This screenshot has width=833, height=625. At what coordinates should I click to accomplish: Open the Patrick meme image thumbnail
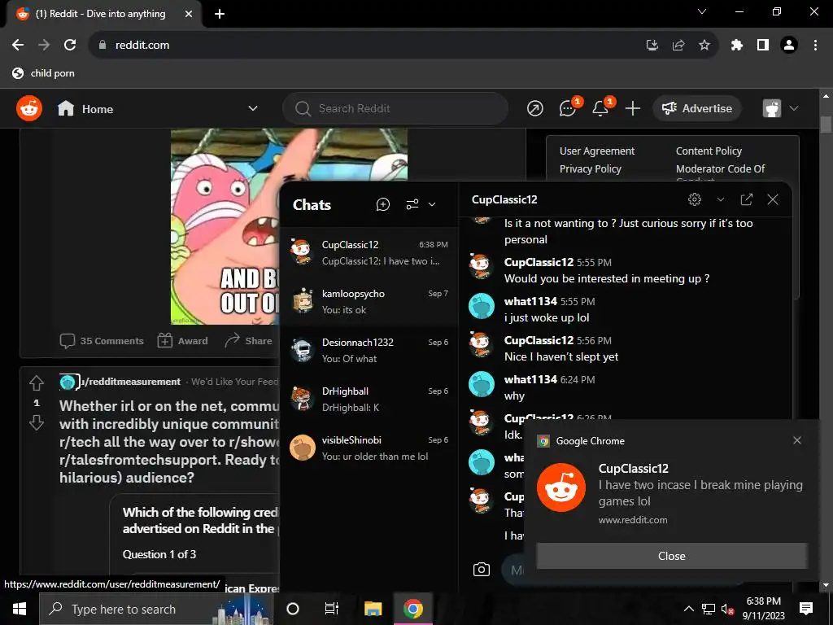click(x=225, y=226)
